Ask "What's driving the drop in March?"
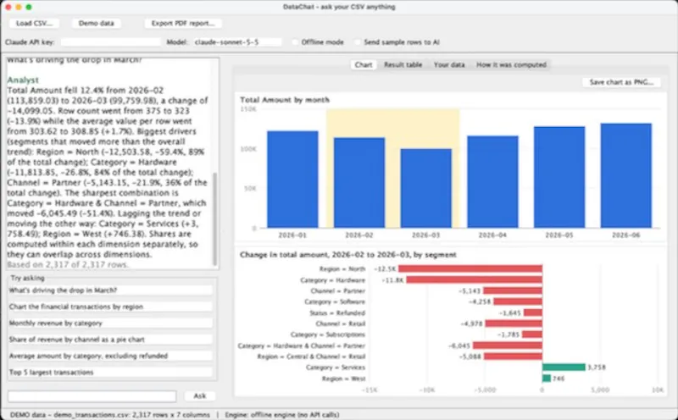This screenshot has height=420, width=678. pyautogui.click(x=111, y=290)
